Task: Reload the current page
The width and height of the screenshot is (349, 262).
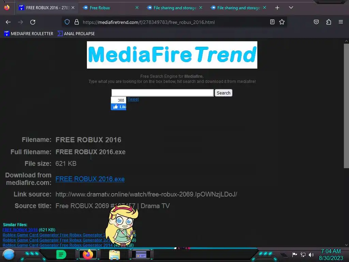Action: click(33, 22)
